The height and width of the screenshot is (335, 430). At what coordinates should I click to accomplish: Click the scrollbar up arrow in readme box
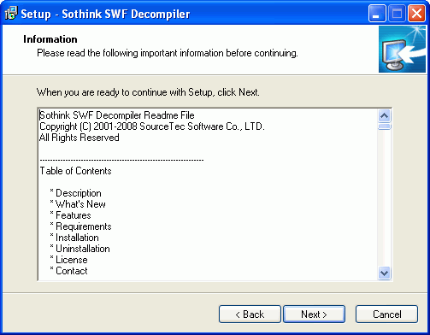click(385, 115)
